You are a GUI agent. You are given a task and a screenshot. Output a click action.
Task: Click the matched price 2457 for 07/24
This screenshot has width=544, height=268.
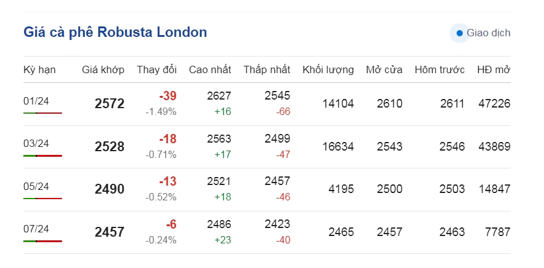[x=110, y=232]
